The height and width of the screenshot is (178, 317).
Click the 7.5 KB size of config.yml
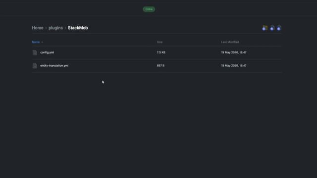[x=161, y=52]
